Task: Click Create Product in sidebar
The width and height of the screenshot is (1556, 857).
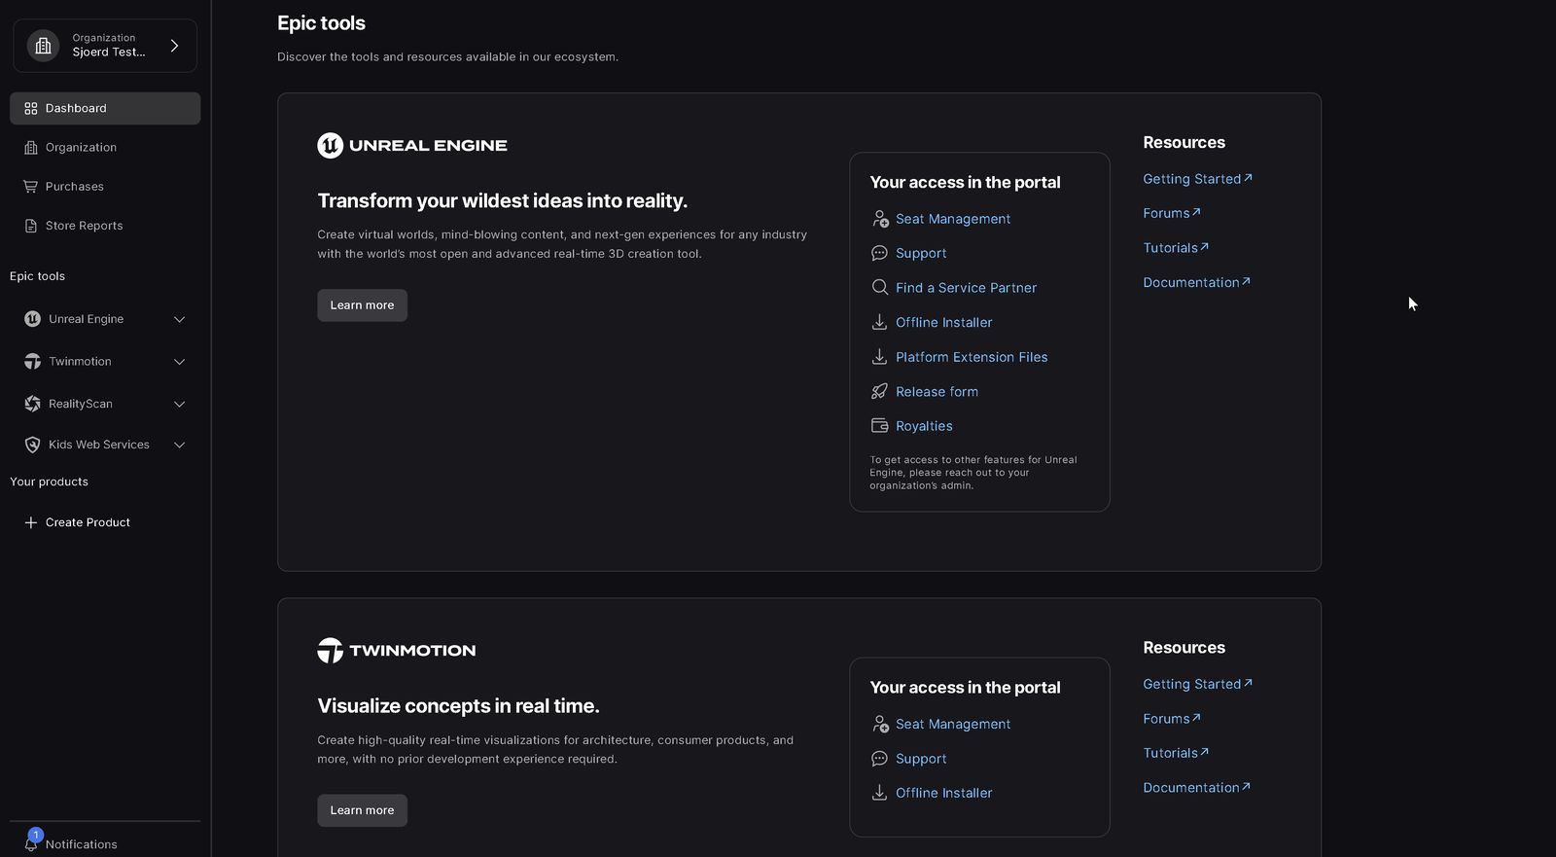Action: 87,522
